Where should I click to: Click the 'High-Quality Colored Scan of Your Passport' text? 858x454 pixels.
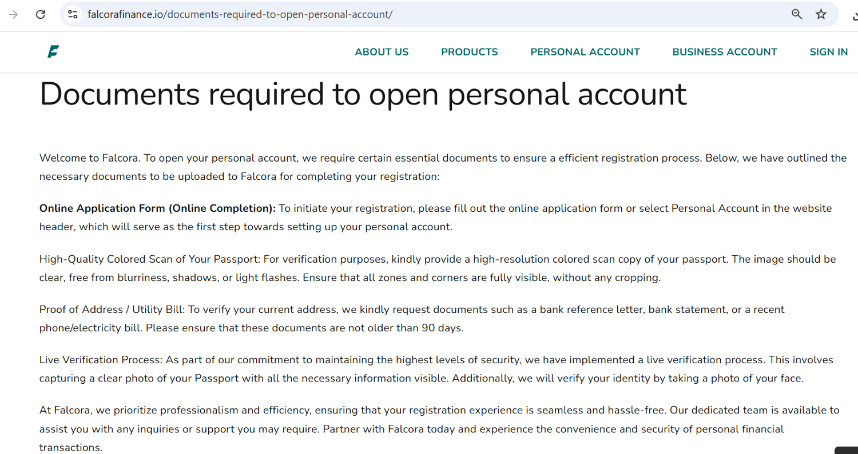[x=150, y=259]
